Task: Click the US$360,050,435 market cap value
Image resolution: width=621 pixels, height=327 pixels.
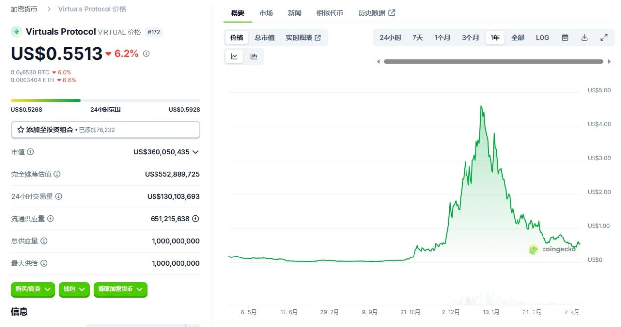Action: (x=161, y=152)
